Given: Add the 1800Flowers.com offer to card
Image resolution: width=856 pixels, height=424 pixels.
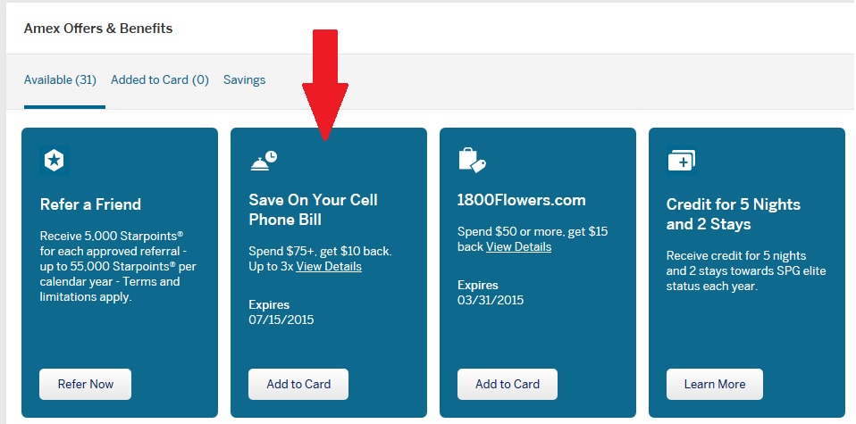Looking at the screenshot, I should (x=508, y=384).
